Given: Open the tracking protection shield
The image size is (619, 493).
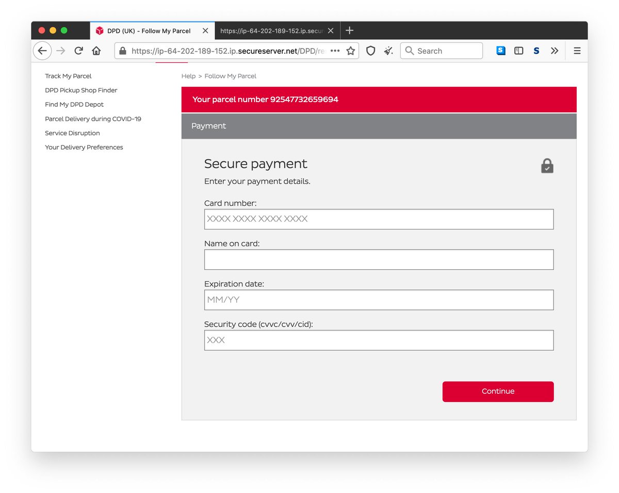Looking at the screenshot, I should (x=370, y=51).
